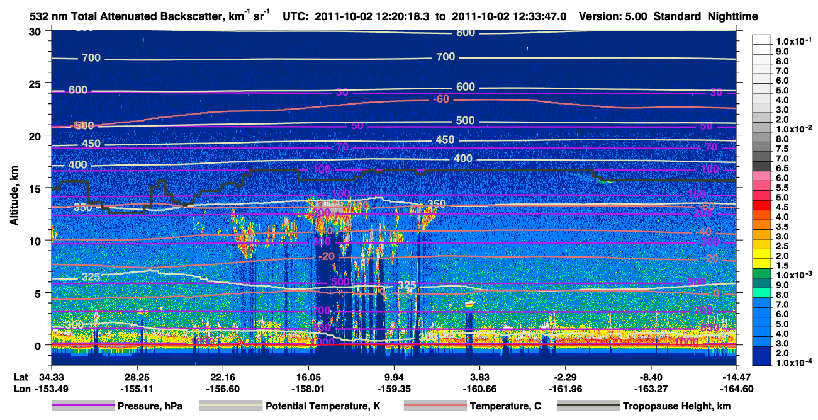Click the 'Altitude, km' axis label

[13, 197]
